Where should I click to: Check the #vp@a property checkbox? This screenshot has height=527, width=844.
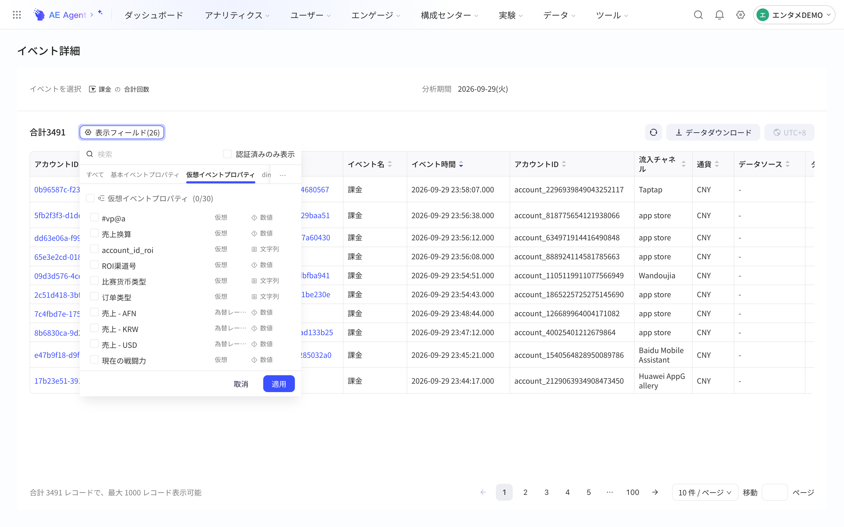tap(94, 217)
